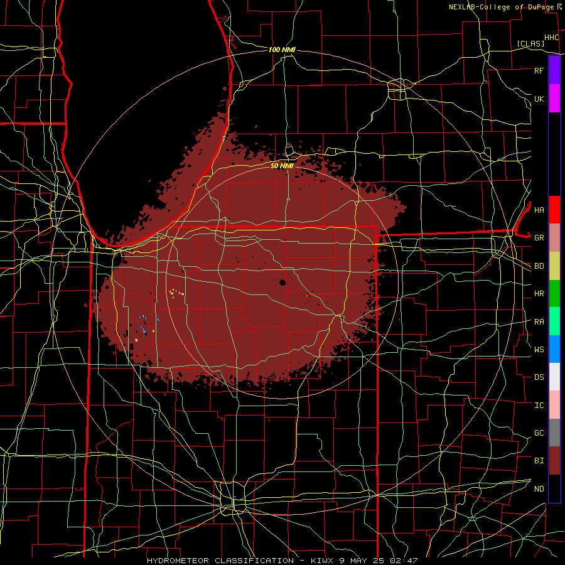Click the 'HR' legend label
The width and height of the screenshot is (565, 565).
(539, 294)
